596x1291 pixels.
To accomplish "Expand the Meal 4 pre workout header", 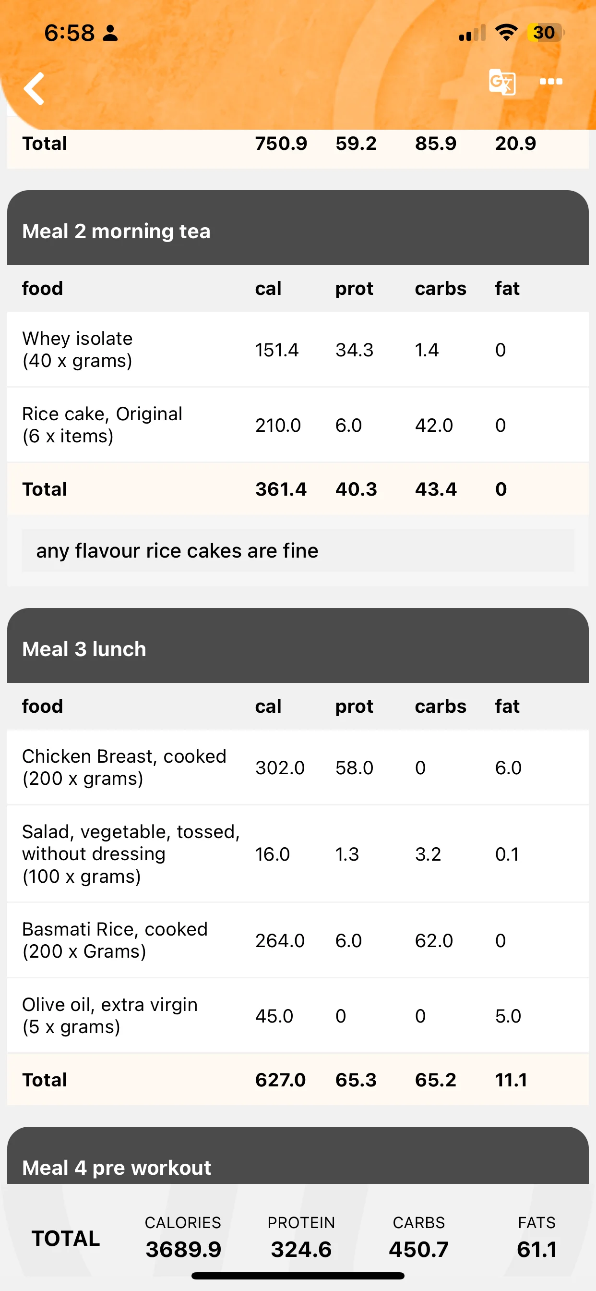I will pyautogui.click(x=298, y=1156).
